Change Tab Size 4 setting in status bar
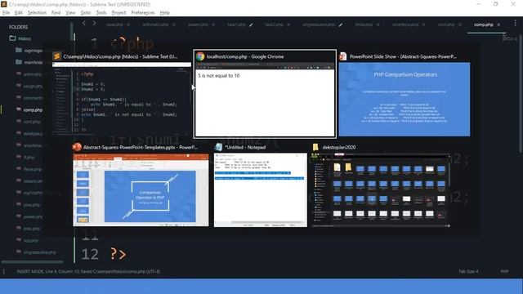Image resolution: width=523 pixels, height=294 pixels. (x=468, y=271)
